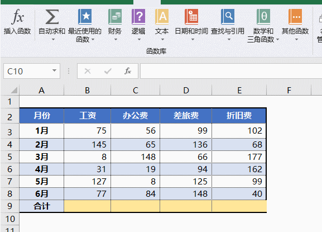
Task: Open the 逻辑 (Logical) functions icon
Action: coord(138,17)
